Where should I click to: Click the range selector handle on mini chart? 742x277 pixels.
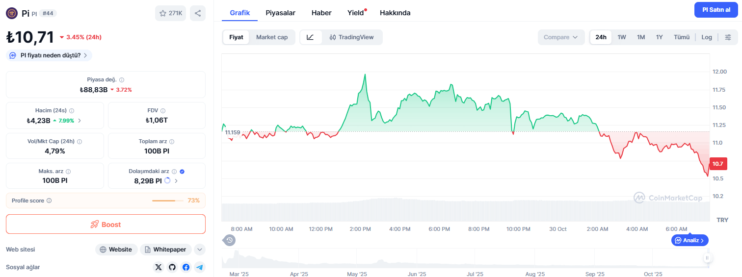[x=707, y=258]
